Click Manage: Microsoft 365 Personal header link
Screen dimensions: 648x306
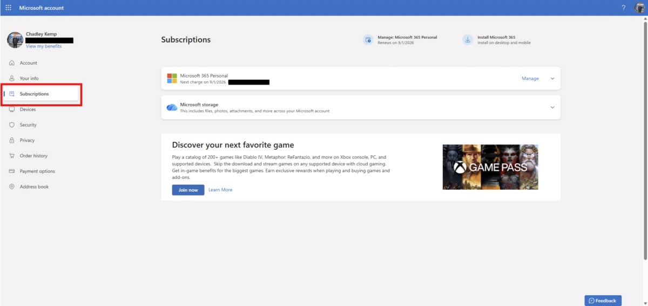click(x=407, y=37)
